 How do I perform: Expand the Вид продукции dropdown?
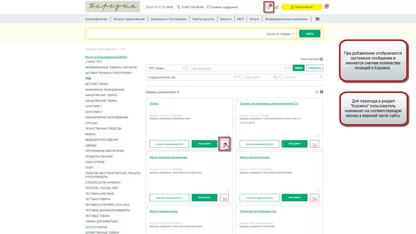285,68
